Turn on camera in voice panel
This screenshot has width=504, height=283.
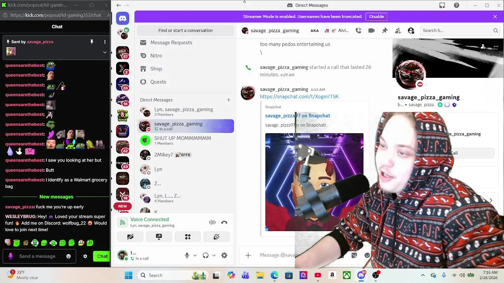pos(130,237)
